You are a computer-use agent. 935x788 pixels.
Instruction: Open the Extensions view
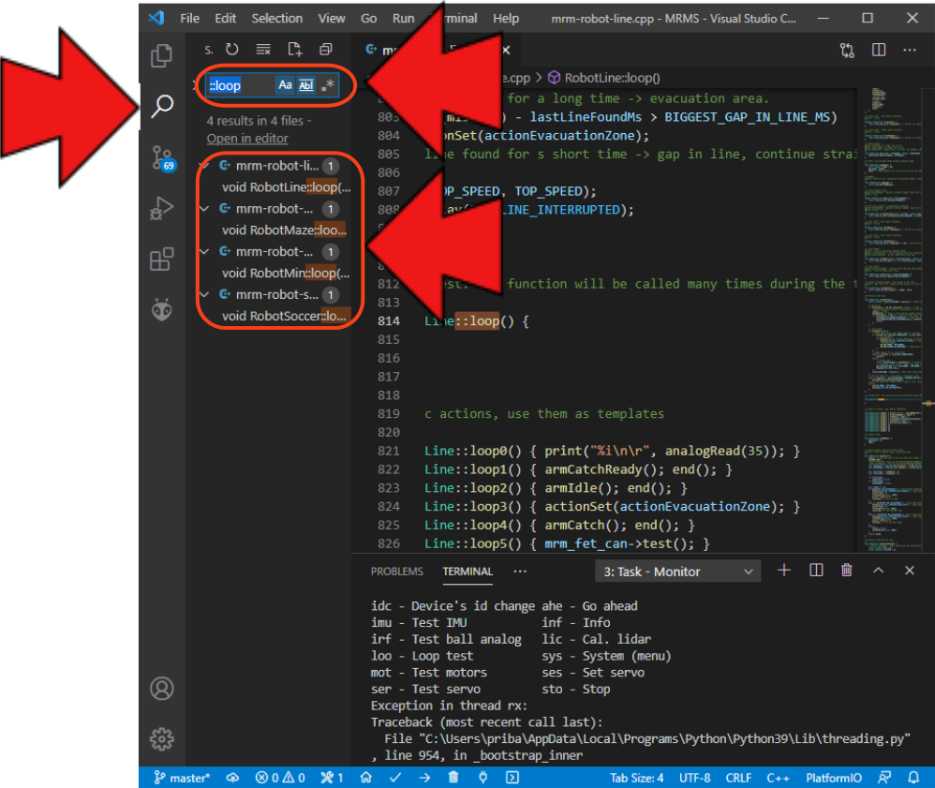click(x=162, y=259)
